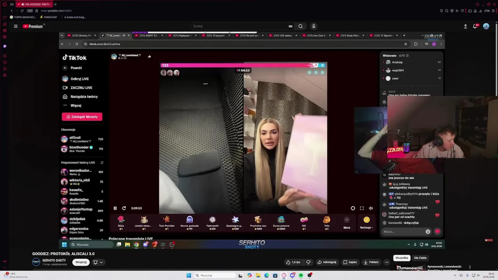Open the on-screen keyboard in search box
The height and width of the screenshot is (280, 498).
point(290,26)
